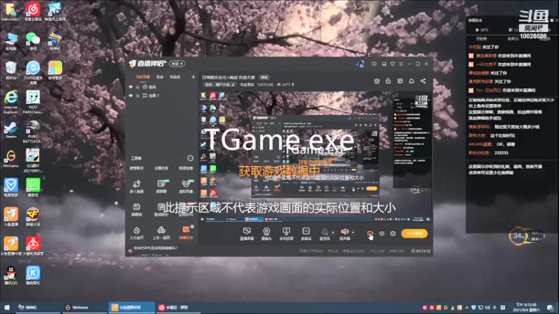559x314 pixels.
Task: Click the lock icon in header toolbar
Action: pos(389,81)
